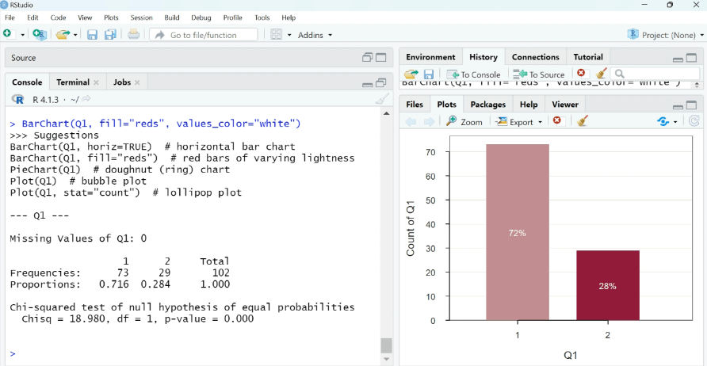Click the Zoom plot button

464,121
